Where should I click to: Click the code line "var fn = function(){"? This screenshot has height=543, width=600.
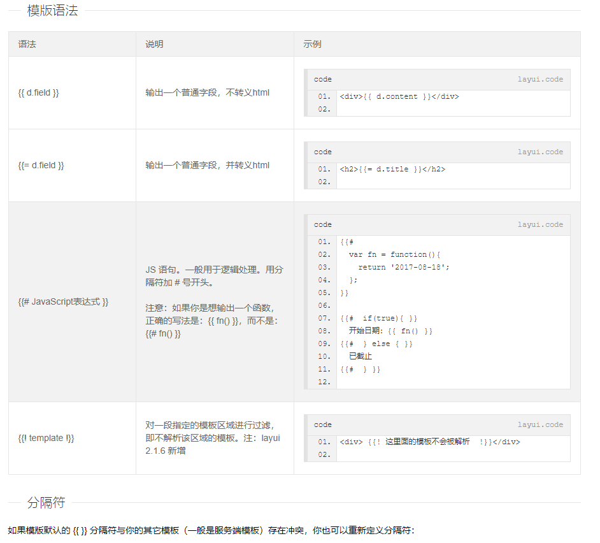[x=394, y=255]
